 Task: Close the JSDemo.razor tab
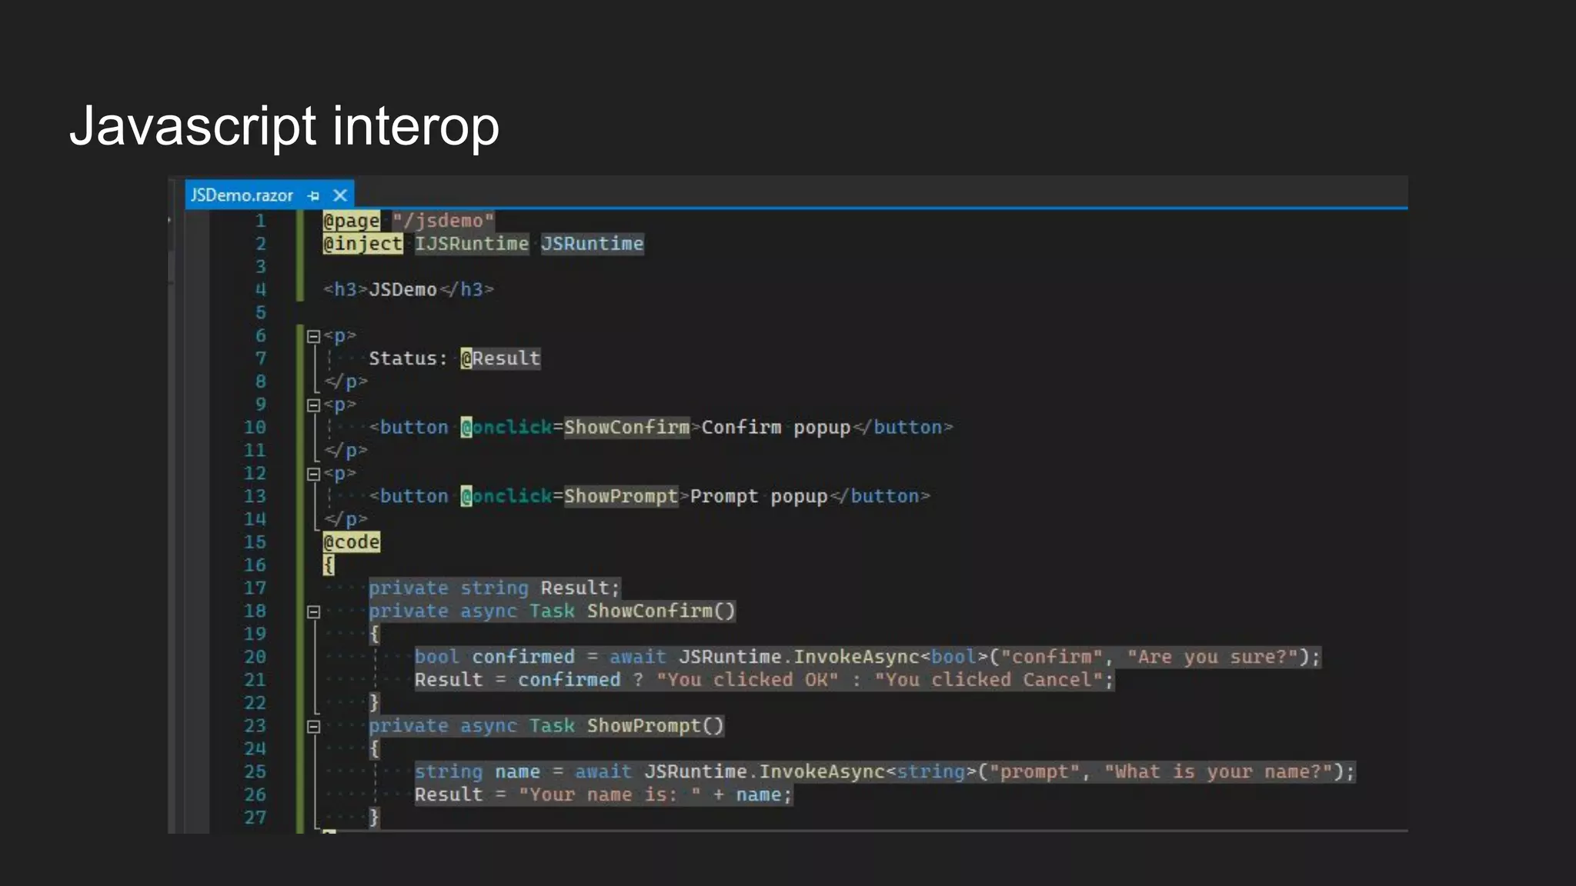340,195
